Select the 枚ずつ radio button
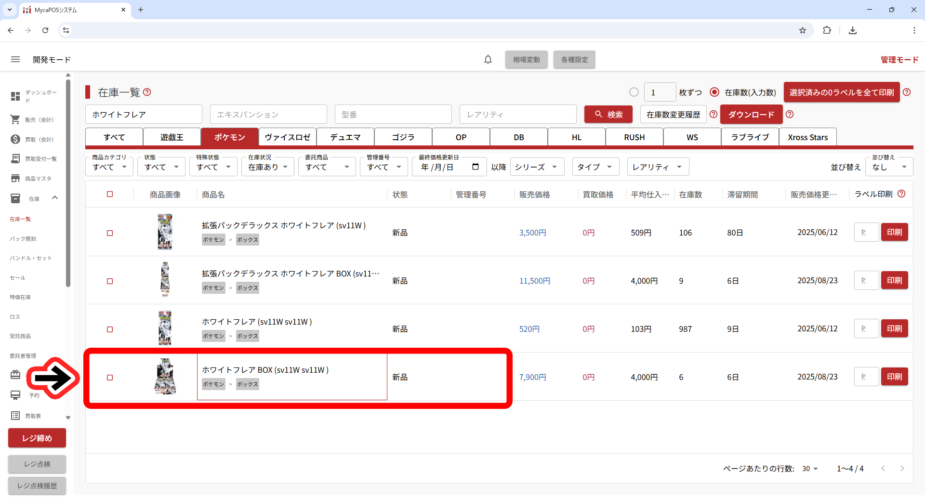Screen dimensions: 925x497 634,92
